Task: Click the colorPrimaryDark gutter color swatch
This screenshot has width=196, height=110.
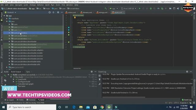Action: pos(69,30)
